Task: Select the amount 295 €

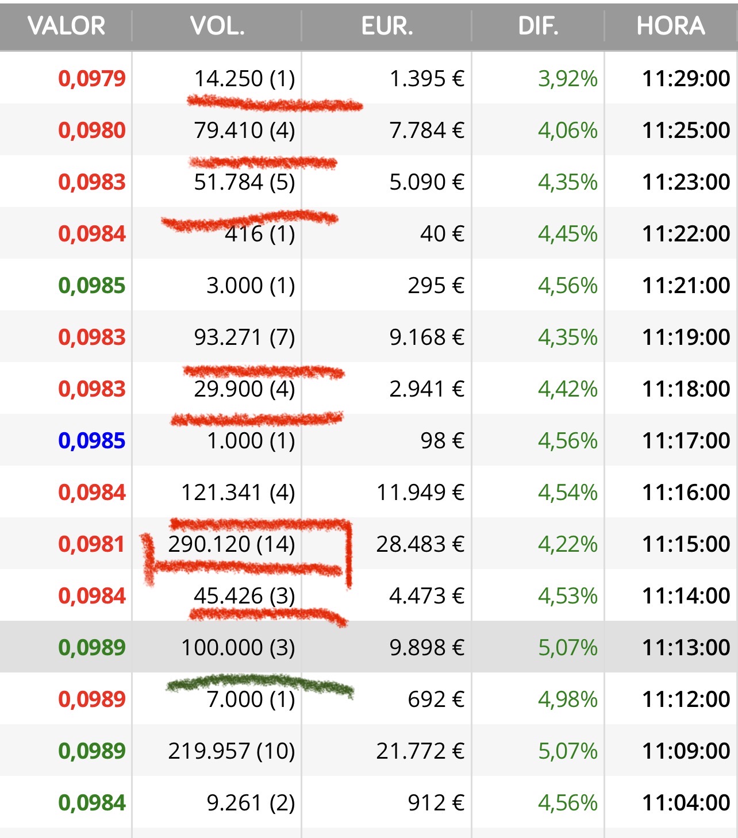Action: click(436, 285)
